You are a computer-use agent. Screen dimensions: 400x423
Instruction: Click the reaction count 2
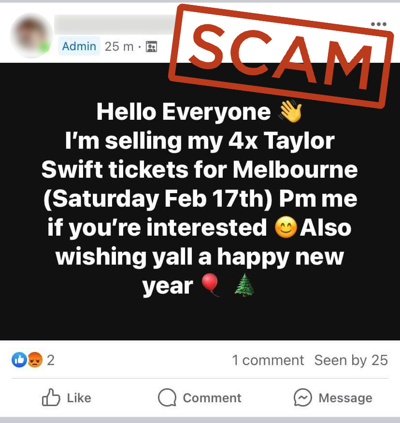click(x=51, y=360)
